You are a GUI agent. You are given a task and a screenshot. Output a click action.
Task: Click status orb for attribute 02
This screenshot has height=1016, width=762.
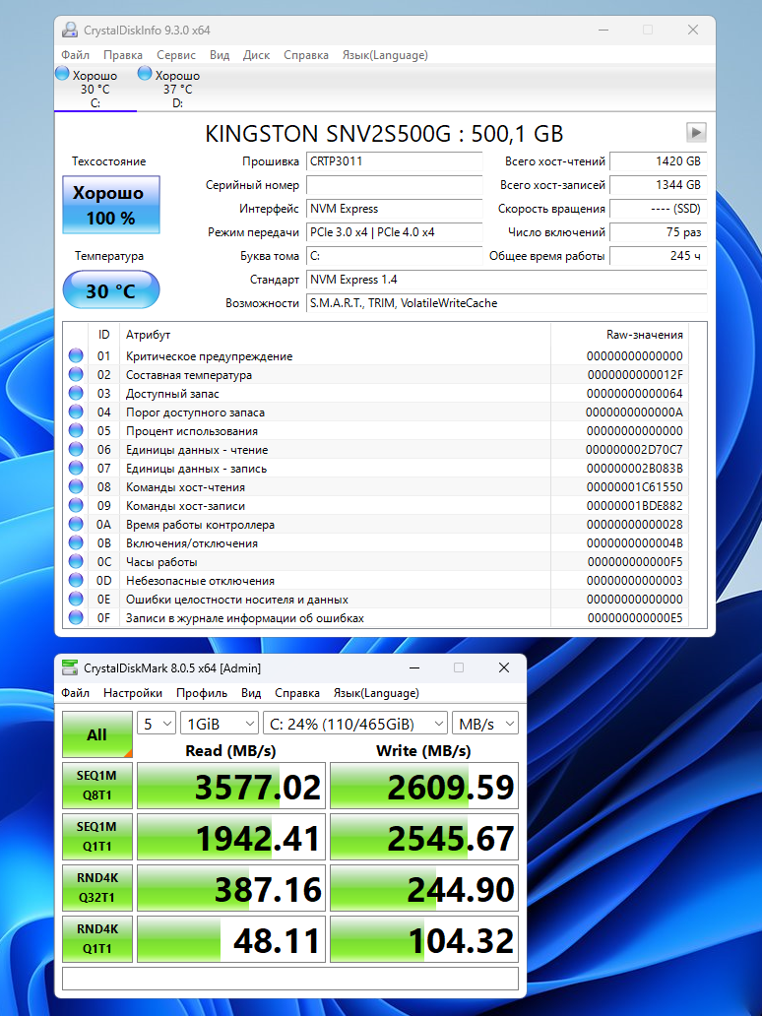[x=76, y=374]
